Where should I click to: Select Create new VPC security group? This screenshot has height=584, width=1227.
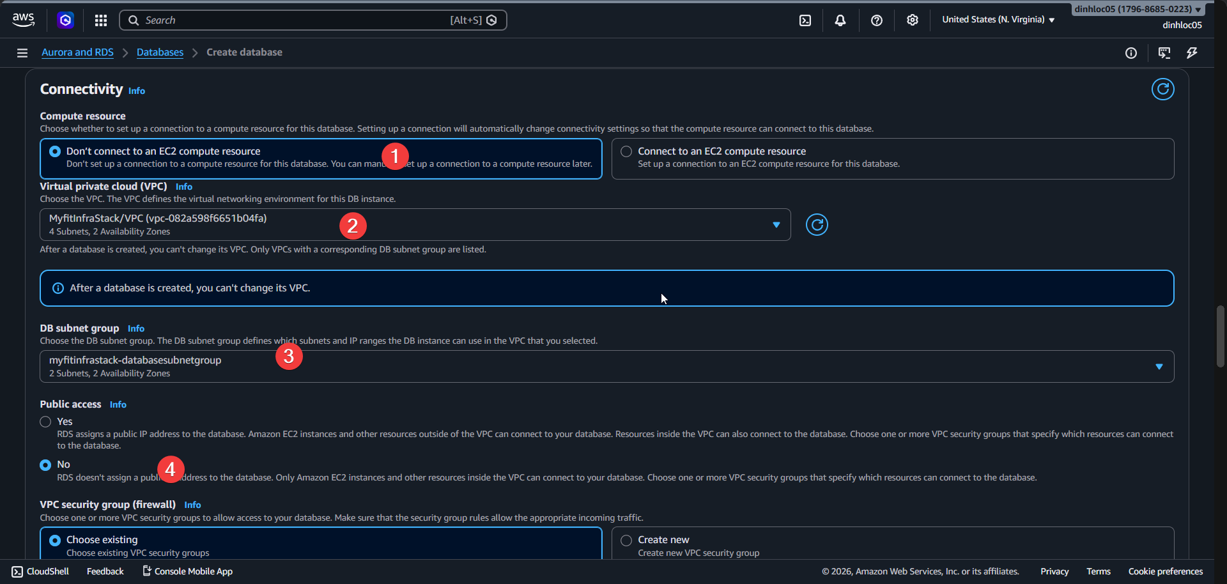tap(626, 540)
